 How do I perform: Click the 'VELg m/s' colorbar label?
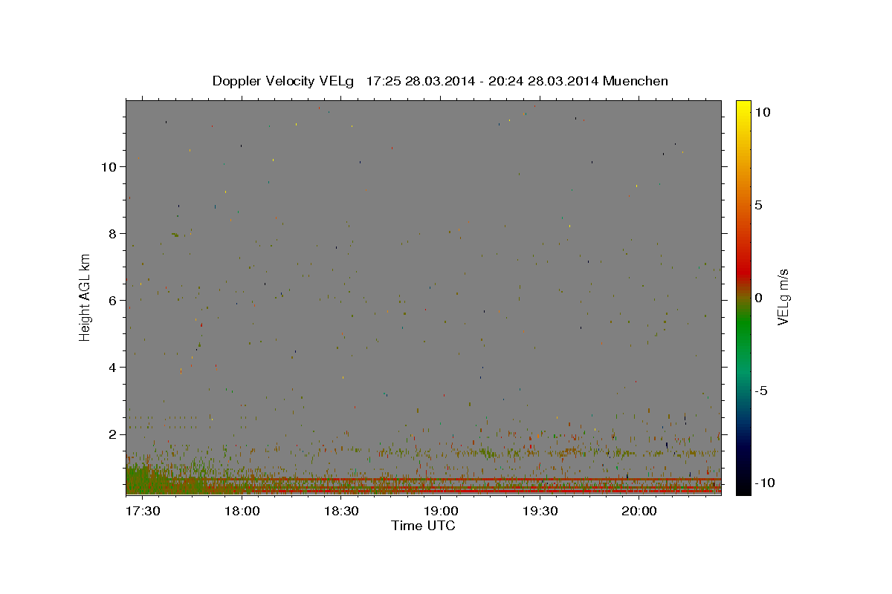tap(783, 297)
